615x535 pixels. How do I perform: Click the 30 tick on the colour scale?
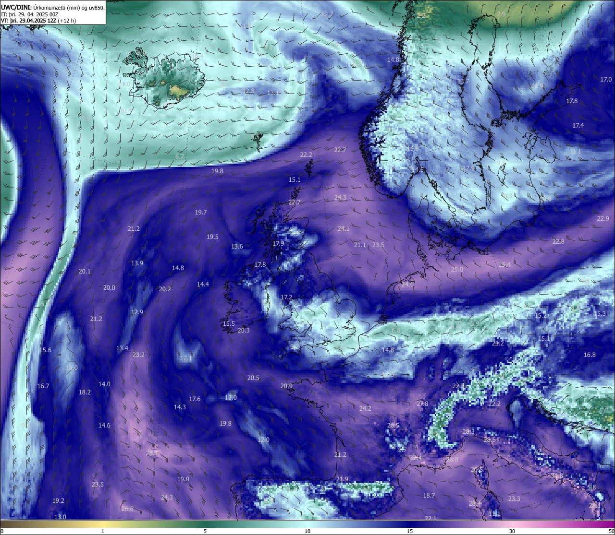click(x=512, y=531)
